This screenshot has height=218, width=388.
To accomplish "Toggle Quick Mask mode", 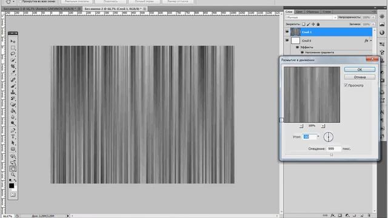I will 13,195.
